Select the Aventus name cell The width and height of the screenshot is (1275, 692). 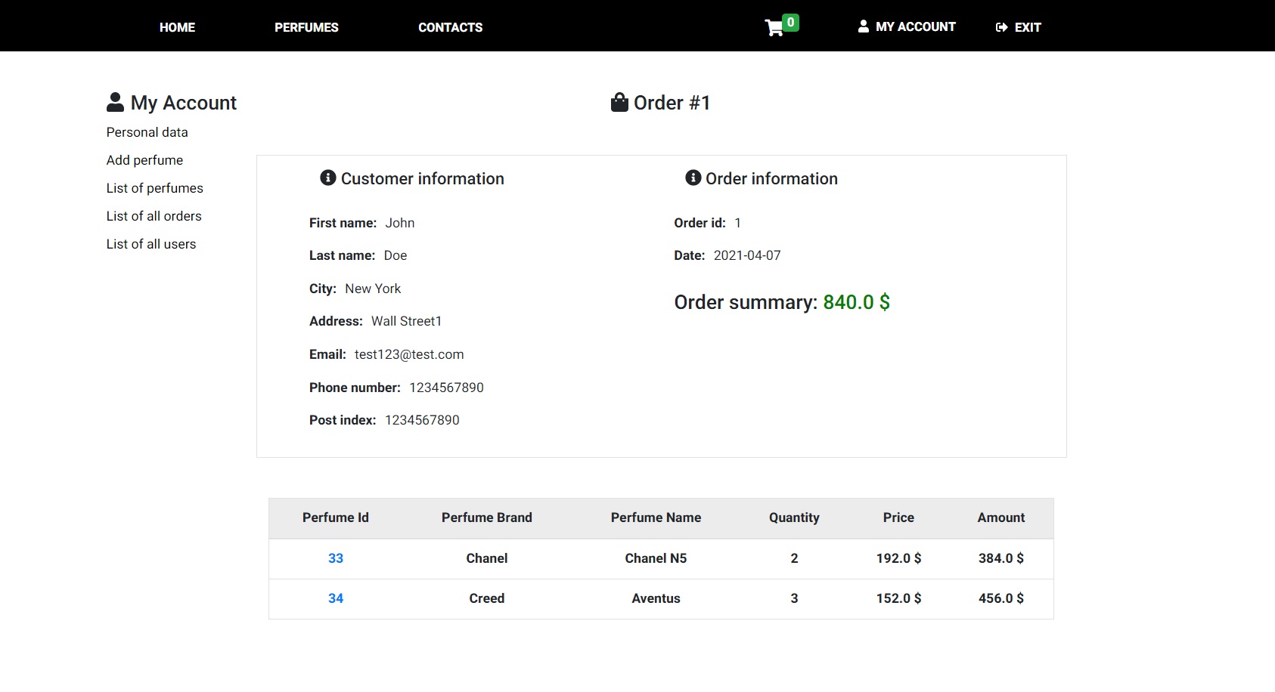tap(656, 598)
